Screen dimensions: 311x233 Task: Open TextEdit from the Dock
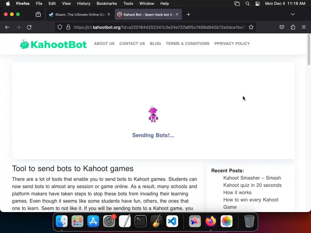(x=125, y=221)
